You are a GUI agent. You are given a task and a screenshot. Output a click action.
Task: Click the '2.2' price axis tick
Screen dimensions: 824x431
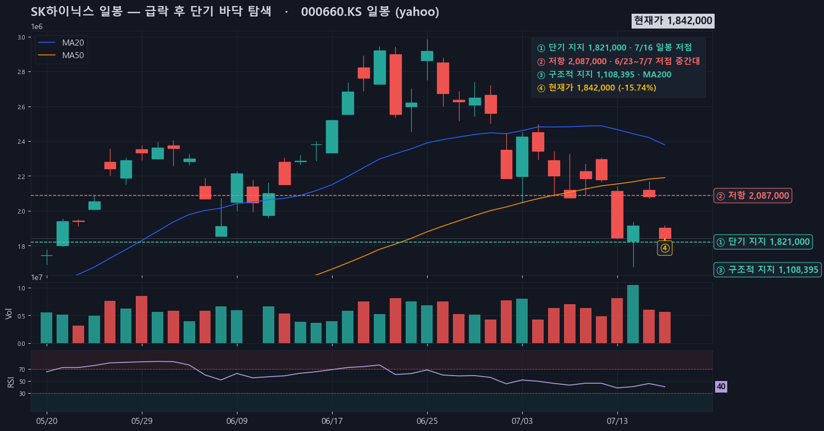coord(23,176)
